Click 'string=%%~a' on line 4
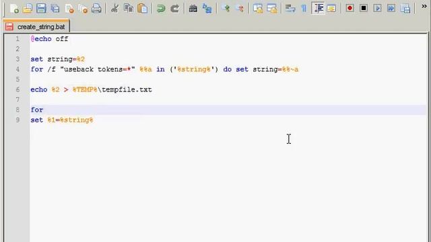The height and width of the screenshot is (242, 431). [x=275, y=69]
